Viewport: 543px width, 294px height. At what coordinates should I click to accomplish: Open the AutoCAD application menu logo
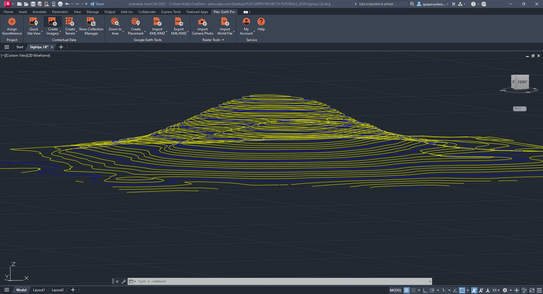point(8,4)
